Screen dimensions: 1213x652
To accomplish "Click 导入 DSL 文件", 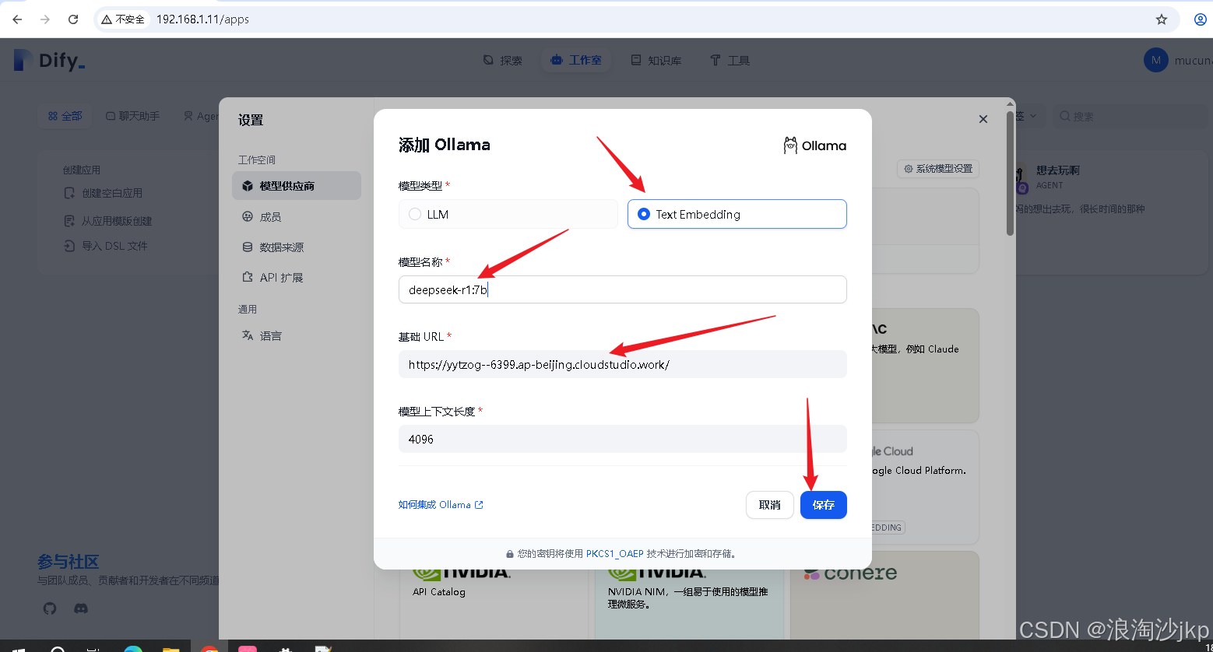I will (x=105, y=246).
